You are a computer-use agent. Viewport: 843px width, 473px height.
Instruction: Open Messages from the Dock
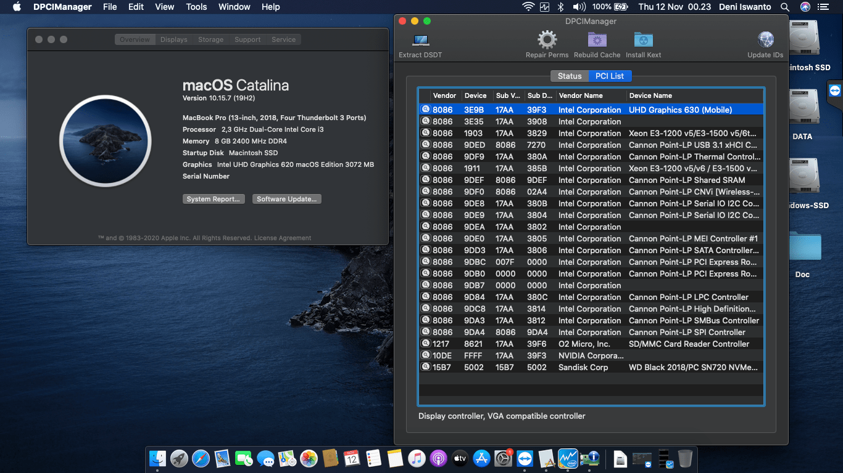(x=266, y=458)
